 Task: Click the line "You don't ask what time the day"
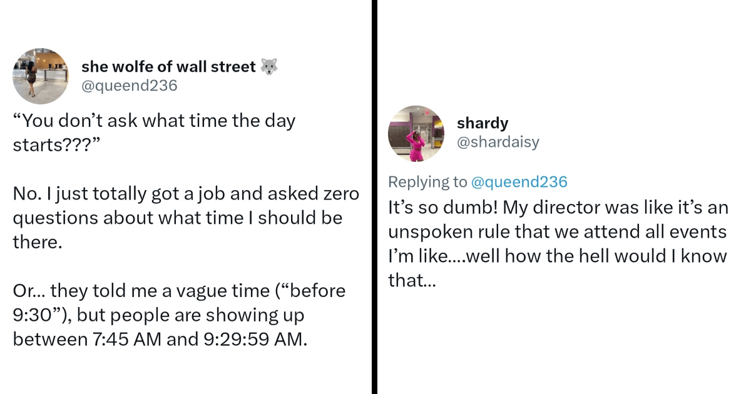(x=154, y=121)
